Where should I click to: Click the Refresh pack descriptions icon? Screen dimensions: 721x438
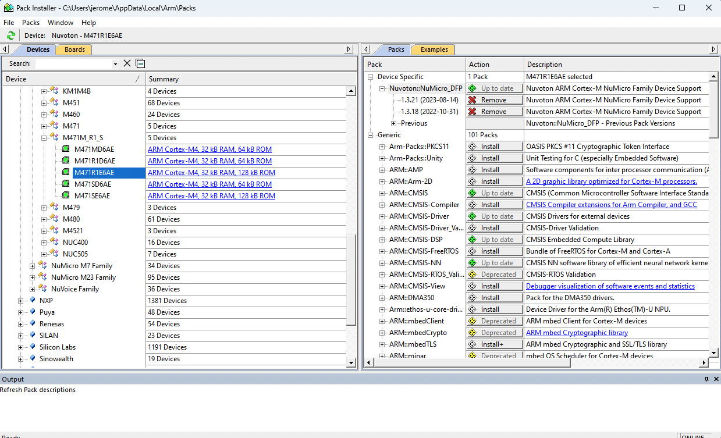coord(10,35)
